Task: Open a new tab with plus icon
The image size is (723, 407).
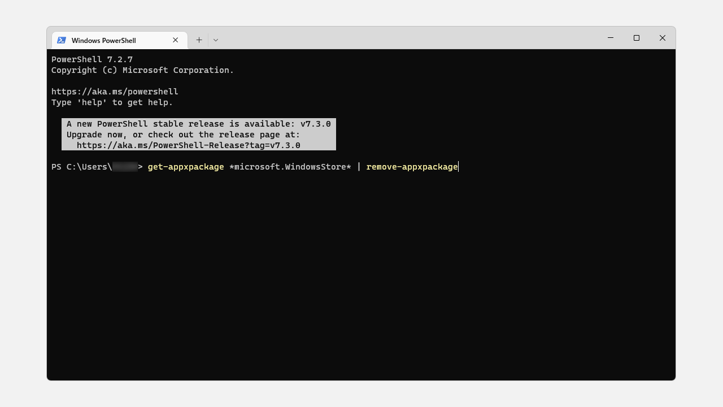Action: (199, 40)
